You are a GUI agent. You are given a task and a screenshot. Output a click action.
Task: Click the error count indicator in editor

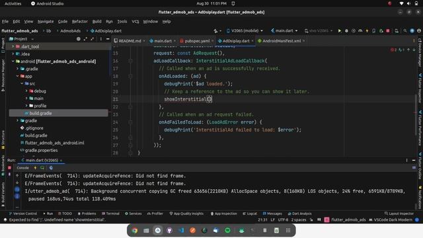pyautogui.click(x=394, y=50)
